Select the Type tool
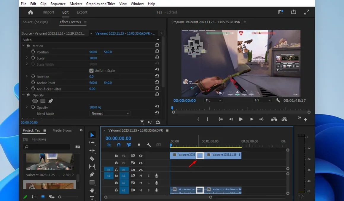The height and width of the screenshot is (201, 344). pos(92,198)
